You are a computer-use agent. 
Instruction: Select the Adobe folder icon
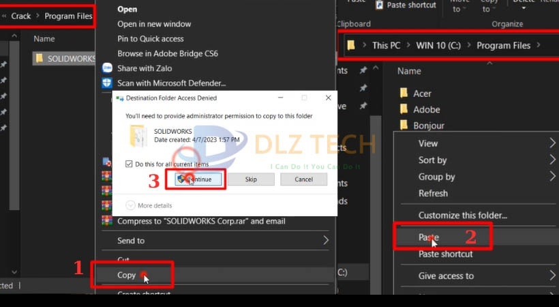[404, 109]
